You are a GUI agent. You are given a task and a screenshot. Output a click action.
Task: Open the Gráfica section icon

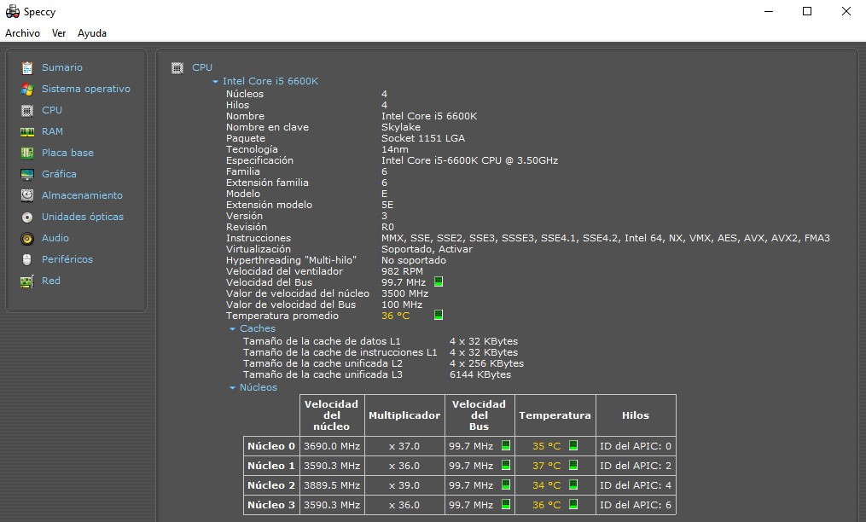30,174
